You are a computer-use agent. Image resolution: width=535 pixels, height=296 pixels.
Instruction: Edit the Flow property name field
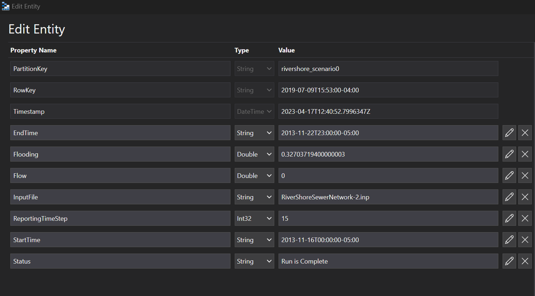pyautogui.click(x=120, y=175)
